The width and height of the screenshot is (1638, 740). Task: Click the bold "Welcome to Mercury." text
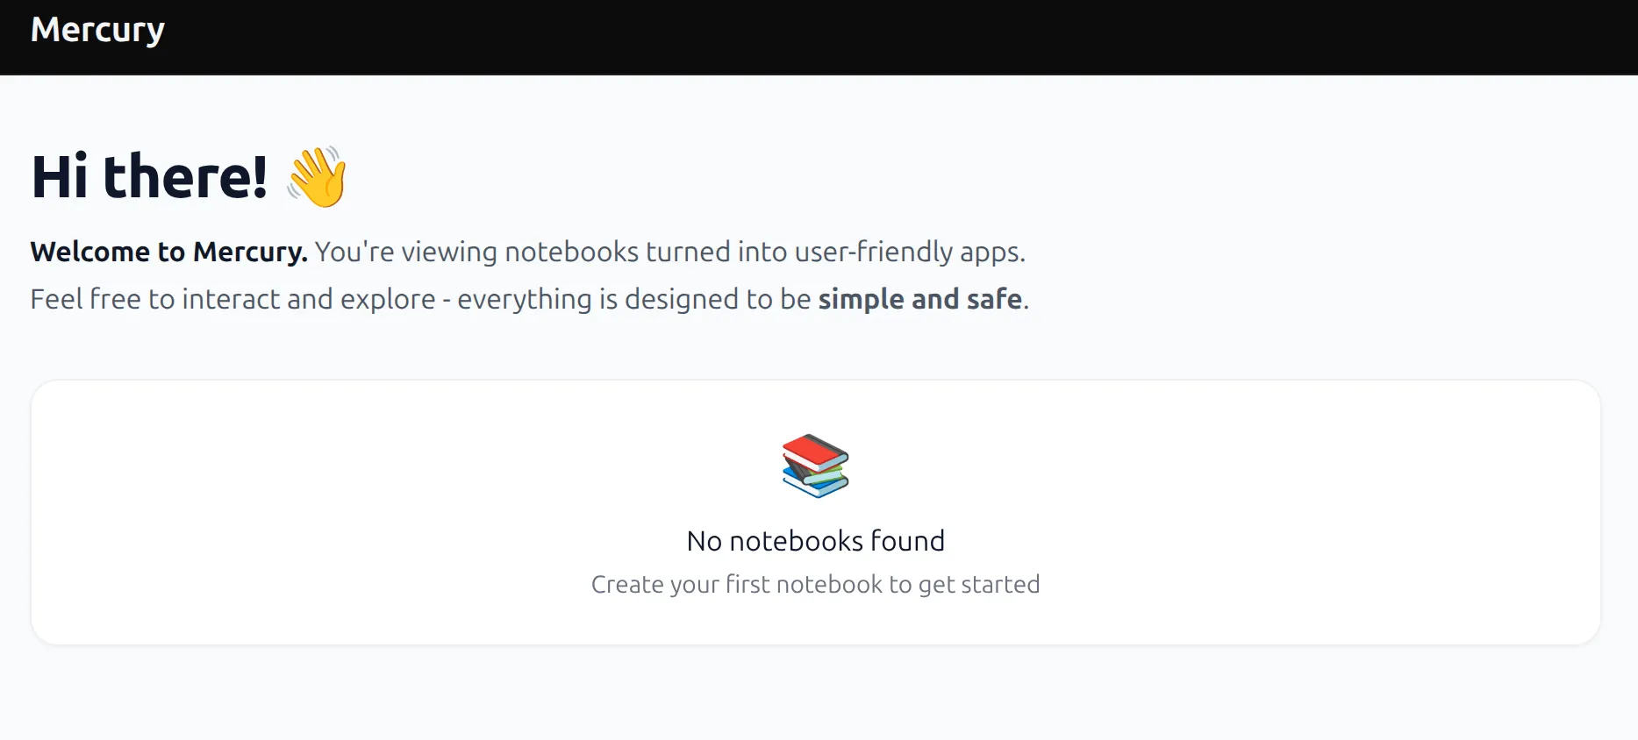click(168, 252)
